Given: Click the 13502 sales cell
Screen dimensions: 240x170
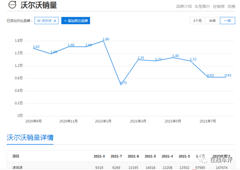Looking at the screenshot, I should [x=184, y=168].
